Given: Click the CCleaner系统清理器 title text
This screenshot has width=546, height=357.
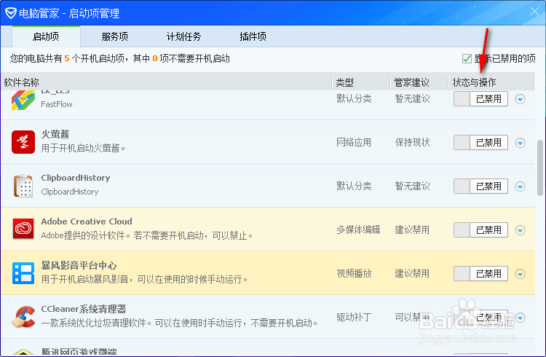Looking at the screenshot, I should 84,309.
